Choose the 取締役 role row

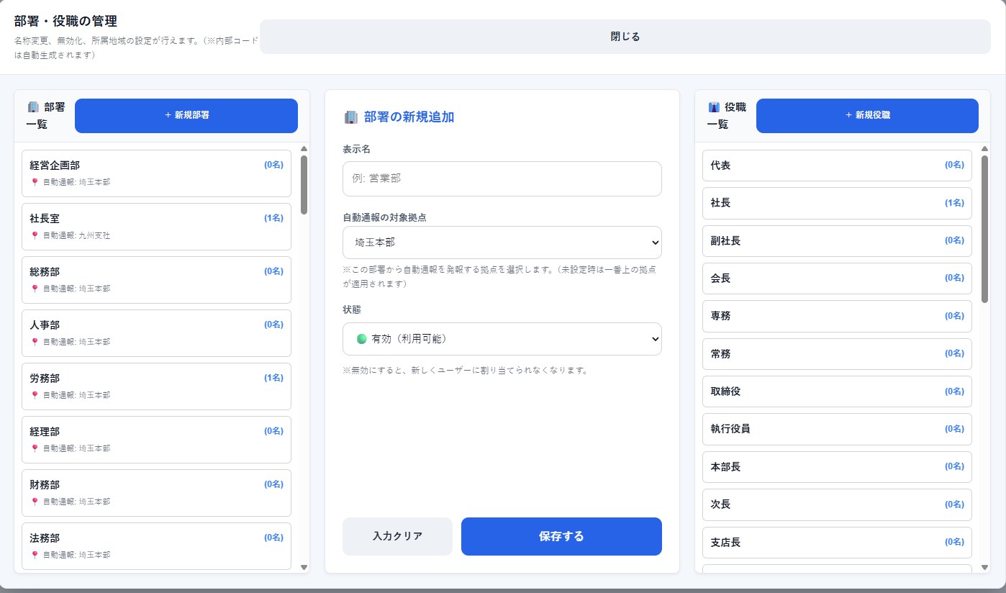[837, 391]
